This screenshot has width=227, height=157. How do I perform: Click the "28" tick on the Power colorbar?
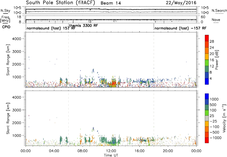212,41
